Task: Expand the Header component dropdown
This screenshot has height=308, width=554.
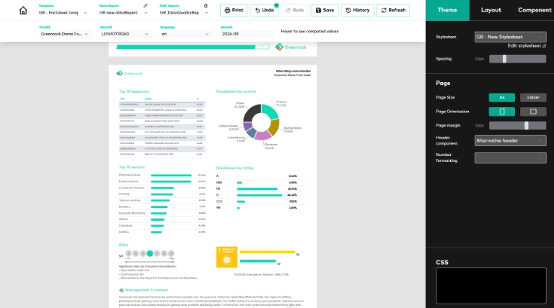Action: pyautogui.click(x=509, y=141)
